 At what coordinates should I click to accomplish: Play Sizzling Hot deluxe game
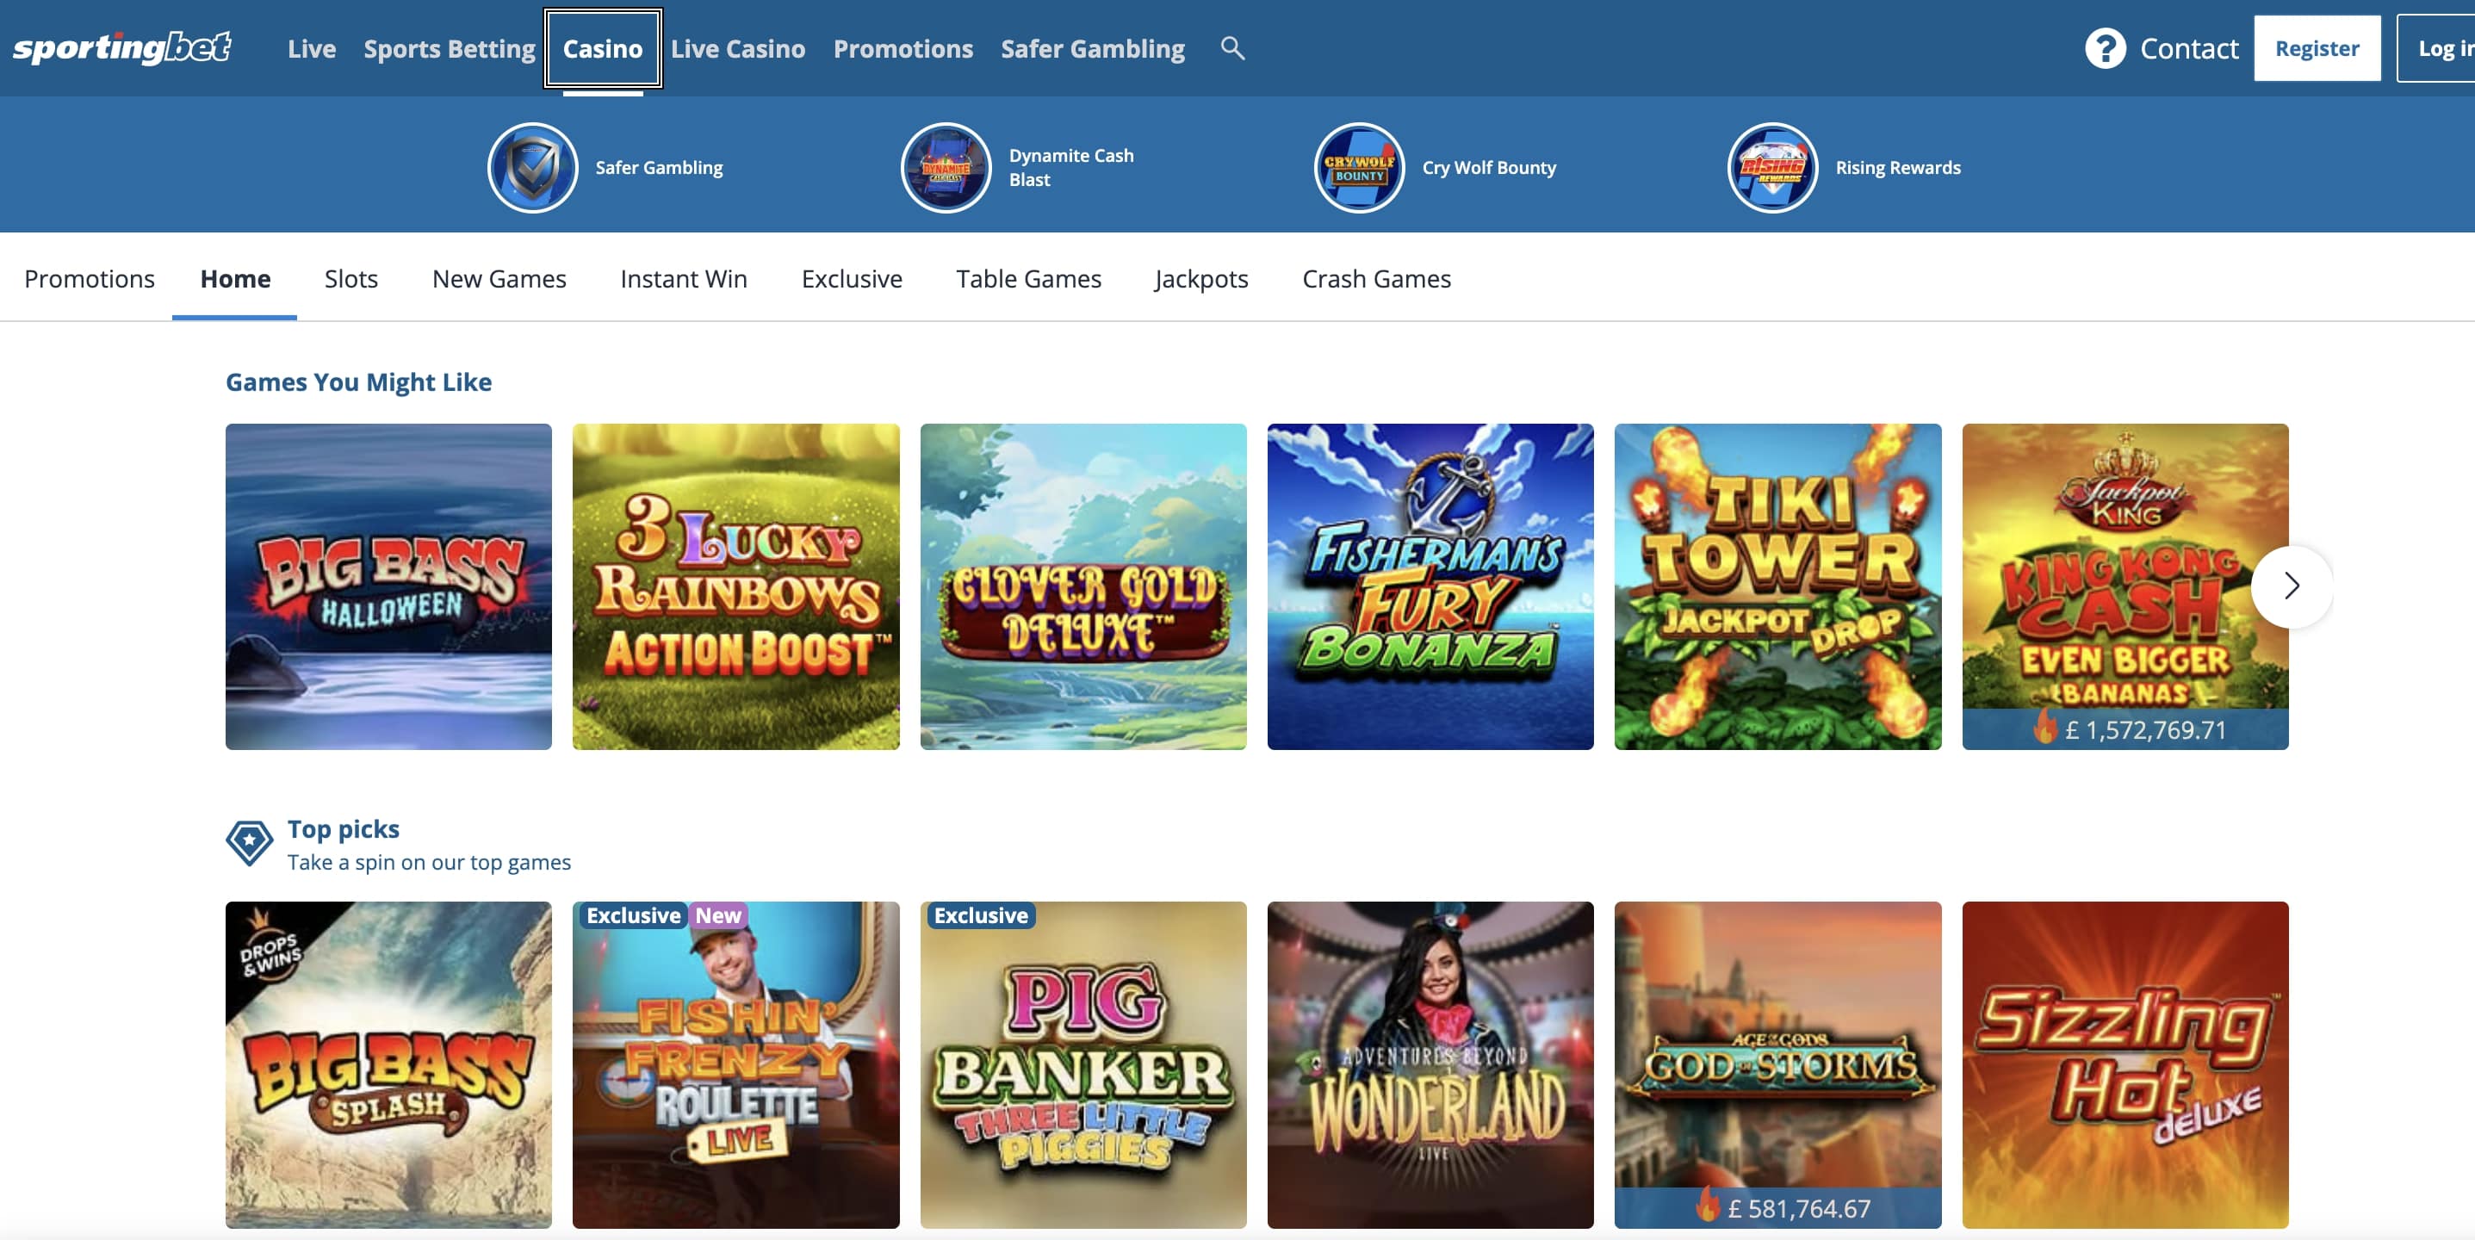(x=2125, y=1063)
